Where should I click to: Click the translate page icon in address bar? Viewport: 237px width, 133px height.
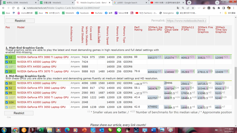[x=178, y=8]
